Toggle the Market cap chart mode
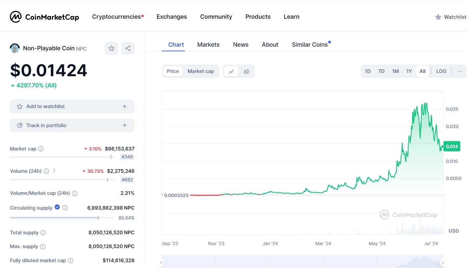The width and height of the screenshot is (469, 274). click(201, 71)
